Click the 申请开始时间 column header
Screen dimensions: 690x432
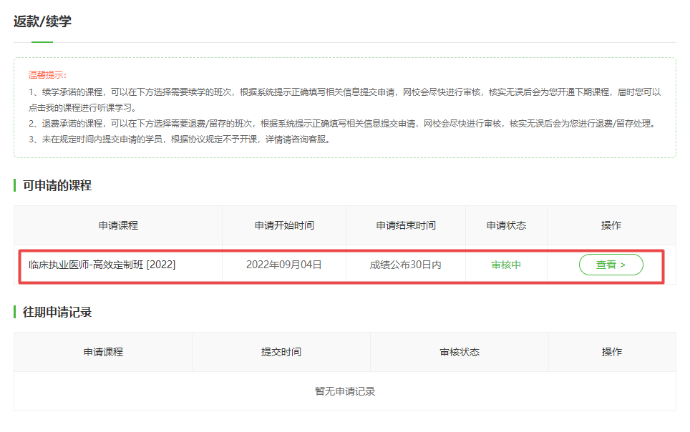[x=284, y=225]
